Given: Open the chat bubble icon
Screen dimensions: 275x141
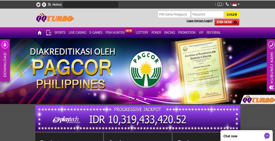Looking at the screenshot, I should (267, 136).
